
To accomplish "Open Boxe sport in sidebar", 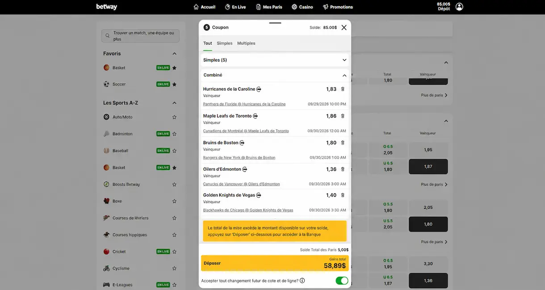I will coord(117,201).
